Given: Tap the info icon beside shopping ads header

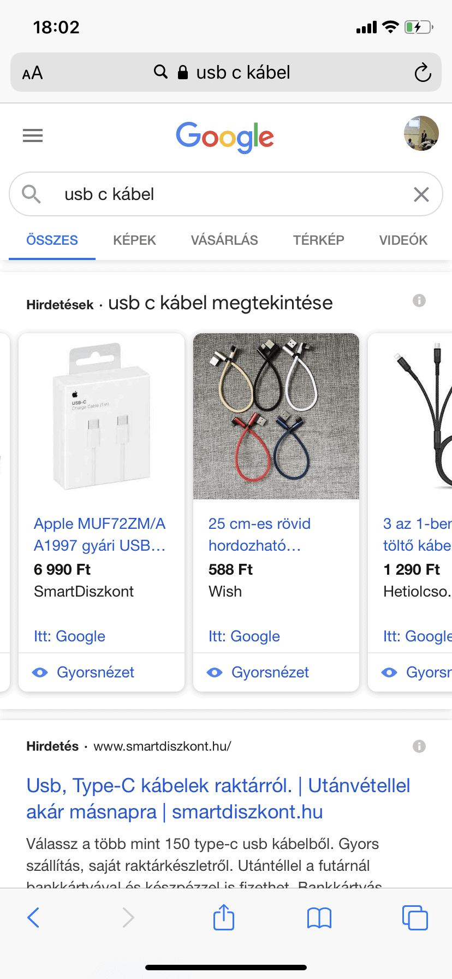Looking at the screenshot, I should pyautogui.click(x=419, y=300).
